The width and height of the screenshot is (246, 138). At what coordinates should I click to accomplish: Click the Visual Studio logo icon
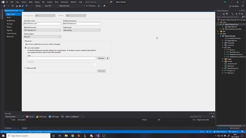tap(3, 2)
